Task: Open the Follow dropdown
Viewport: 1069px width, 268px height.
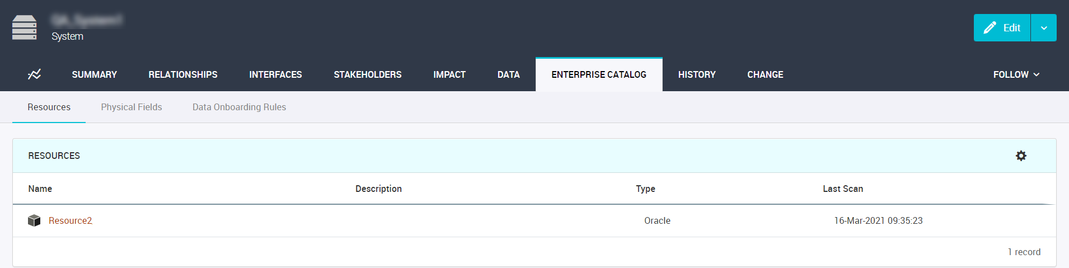Action: point(1016,74)
